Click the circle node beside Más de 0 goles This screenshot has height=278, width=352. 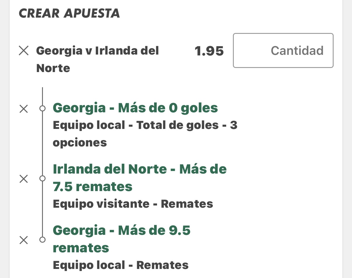[x=43, y=109]
